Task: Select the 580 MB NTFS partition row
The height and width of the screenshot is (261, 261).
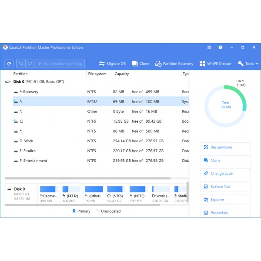Action: (101, 131)
